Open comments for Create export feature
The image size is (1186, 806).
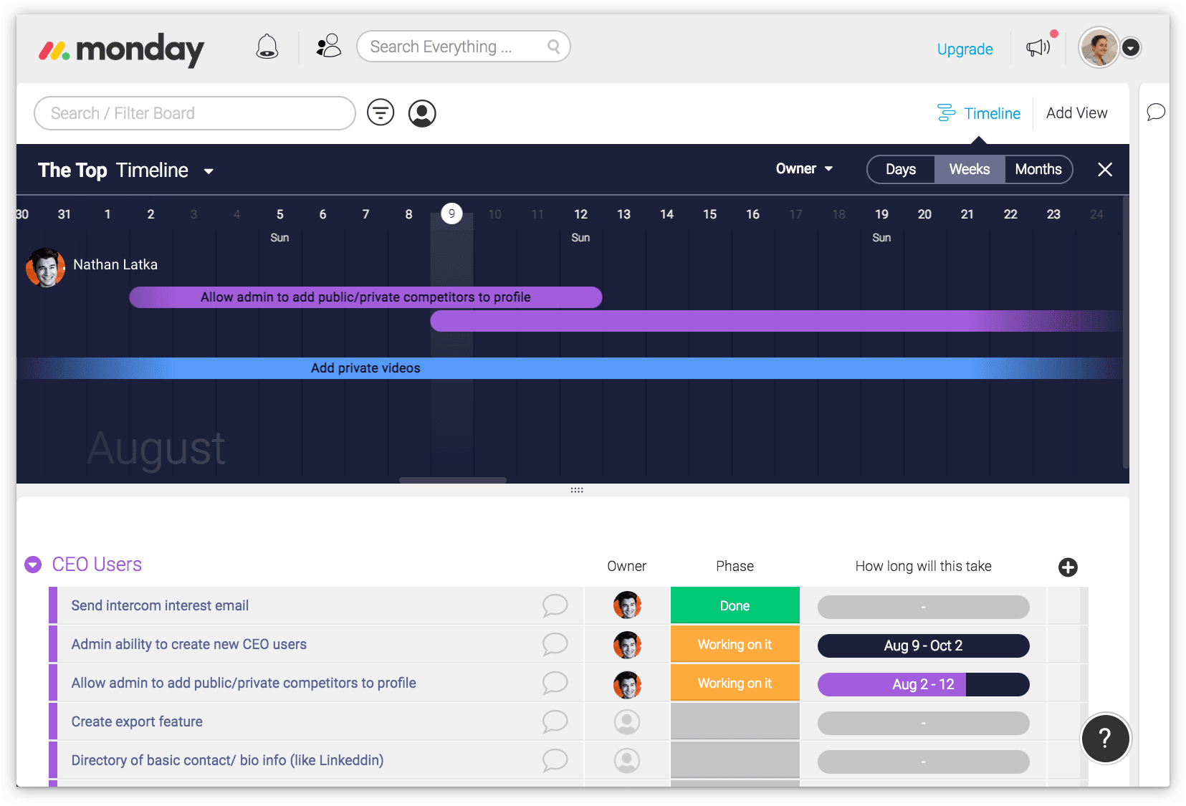(555, 721)
